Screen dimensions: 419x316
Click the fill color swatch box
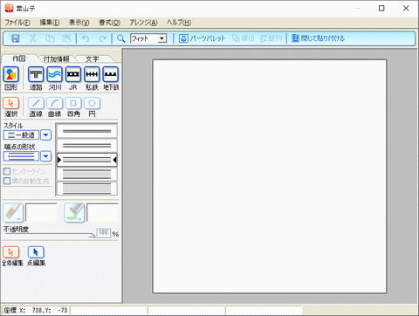[102, 213]
